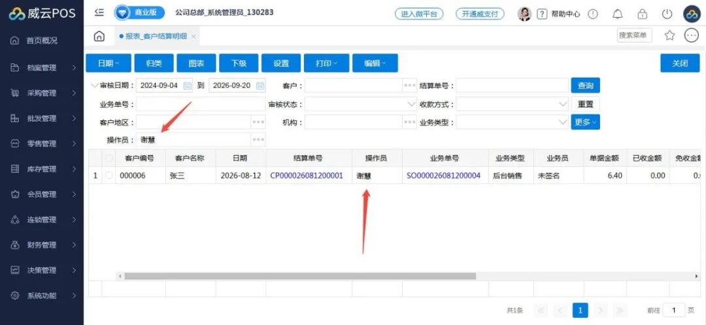Toggle the select-all checkbox in table header
The image size is (706, 325).
click(109, 158)
